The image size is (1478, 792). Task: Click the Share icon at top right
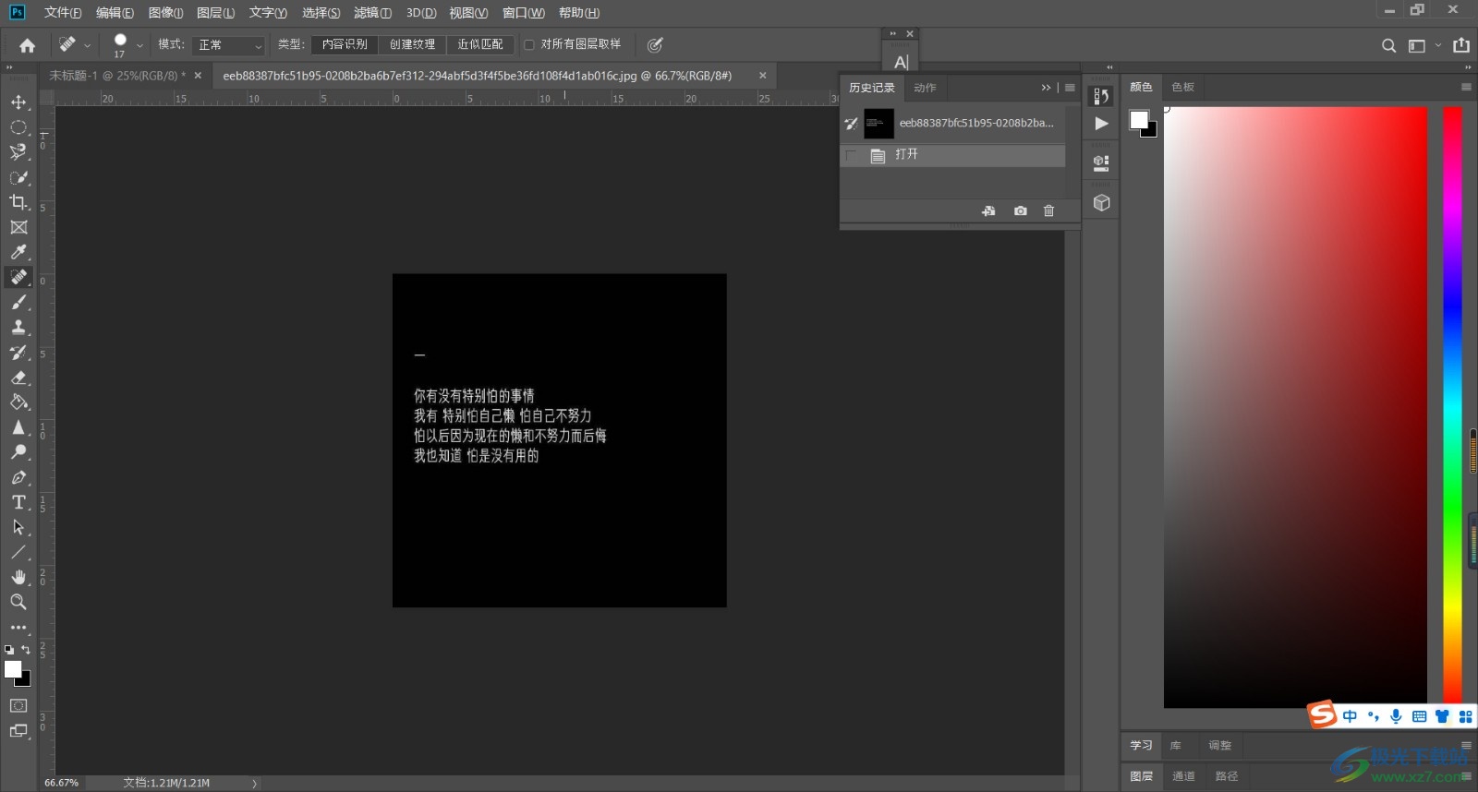tap(1461, 45)
